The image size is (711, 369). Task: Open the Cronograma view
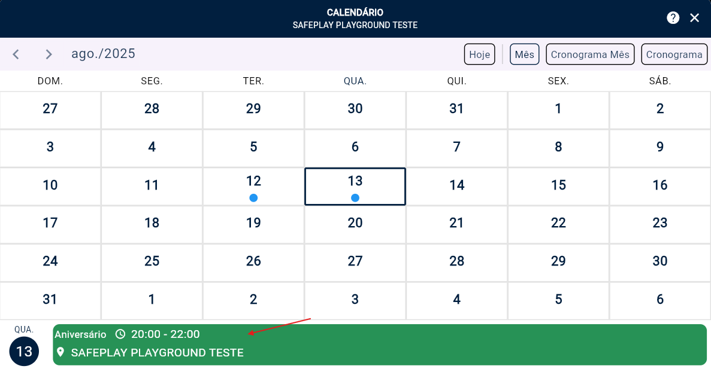pos(674,54)
